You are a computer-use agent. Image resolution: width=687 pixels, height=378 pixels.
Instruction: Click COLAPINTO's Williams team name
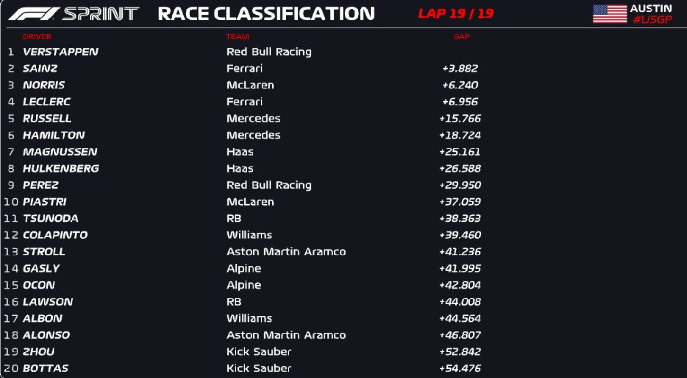(x=249, y=235)
